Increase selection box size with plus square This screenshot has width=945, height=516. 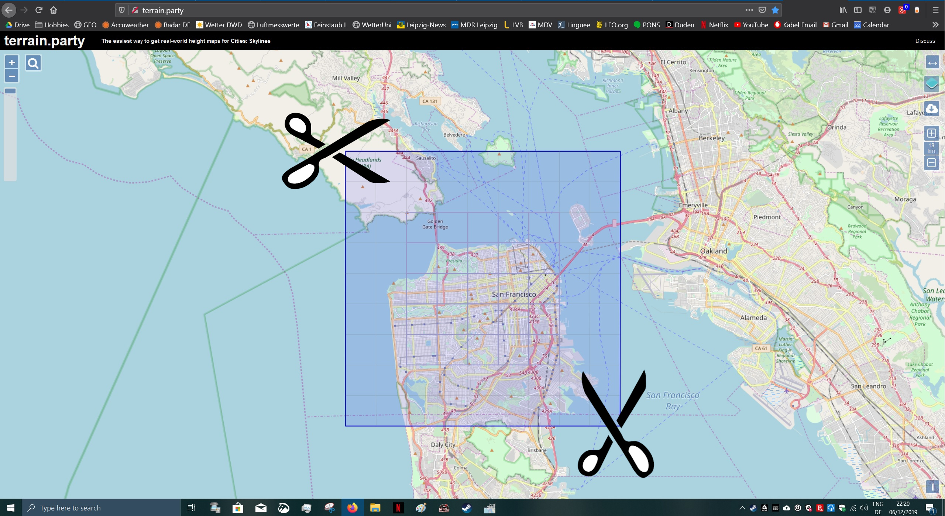[931, 133]
